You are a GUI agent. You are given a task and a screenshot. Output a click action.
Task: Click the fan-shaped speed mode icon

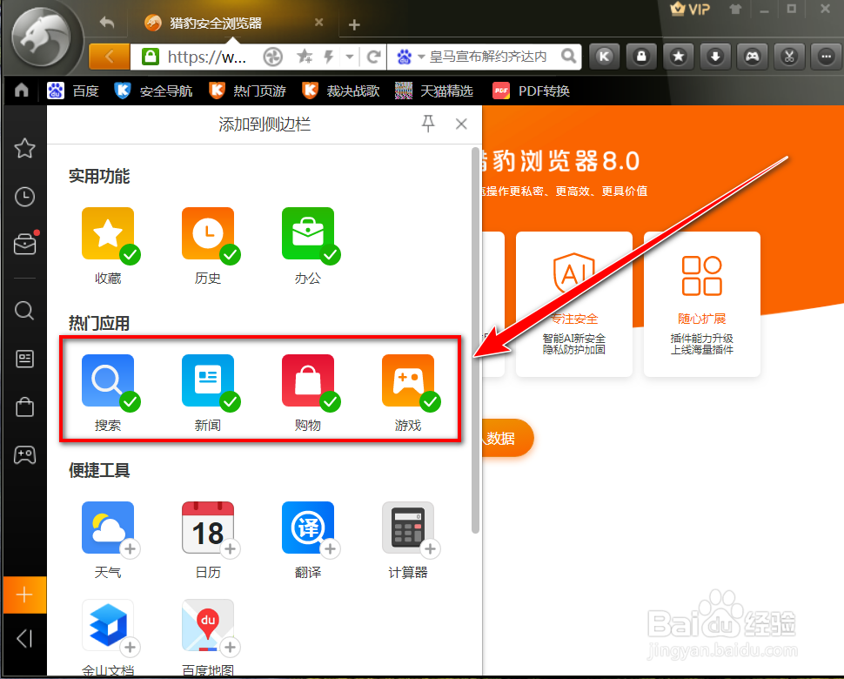pyautogui.click(x=273, y=57)
